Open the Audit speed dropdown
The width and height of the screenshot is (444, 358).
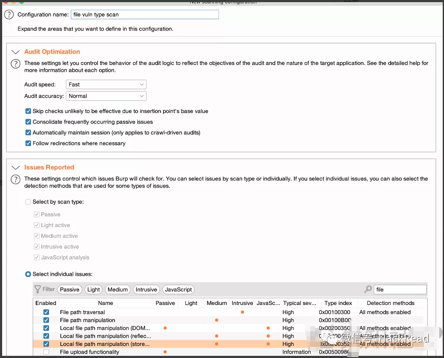tap(106, 84)
